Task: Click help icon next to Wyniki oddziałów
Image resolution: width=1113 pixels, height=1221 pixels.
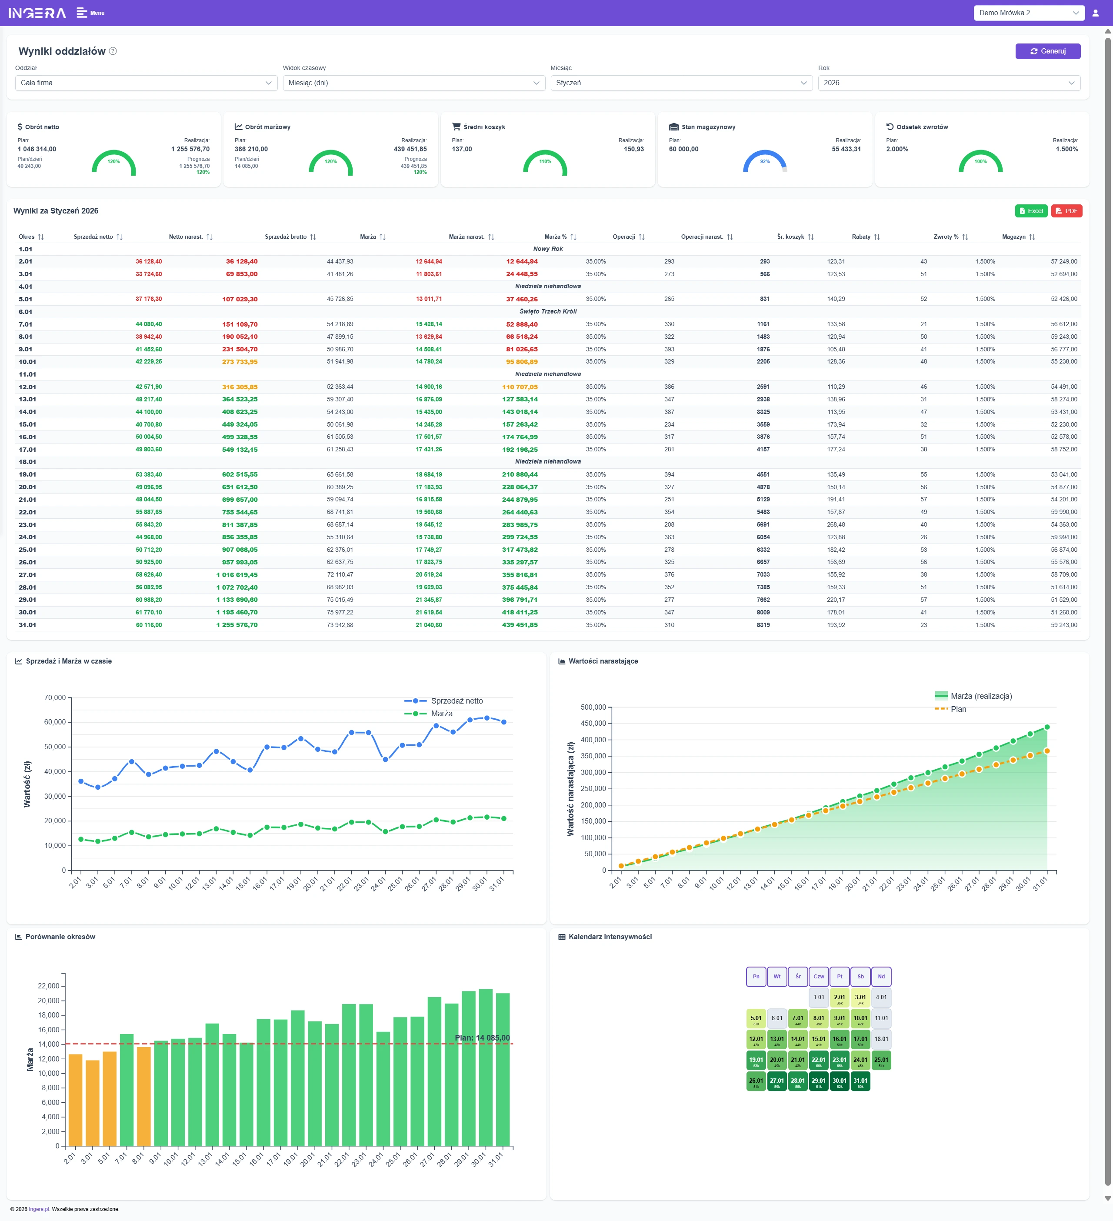Action: 113,51
